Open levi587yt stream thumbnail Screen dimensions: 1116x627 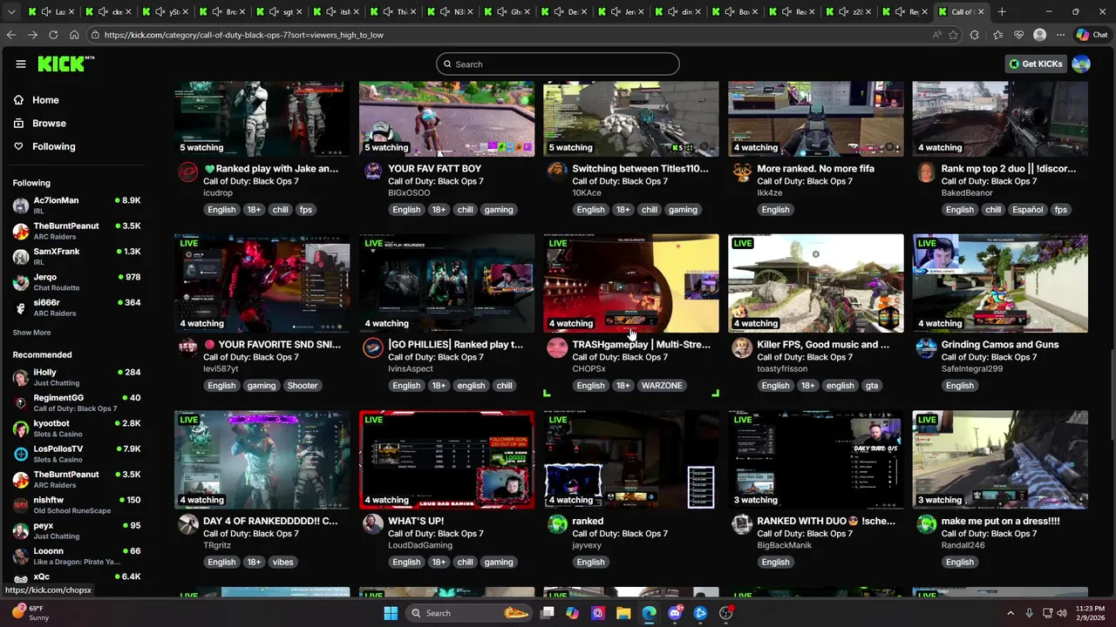[x=262, y=283]
